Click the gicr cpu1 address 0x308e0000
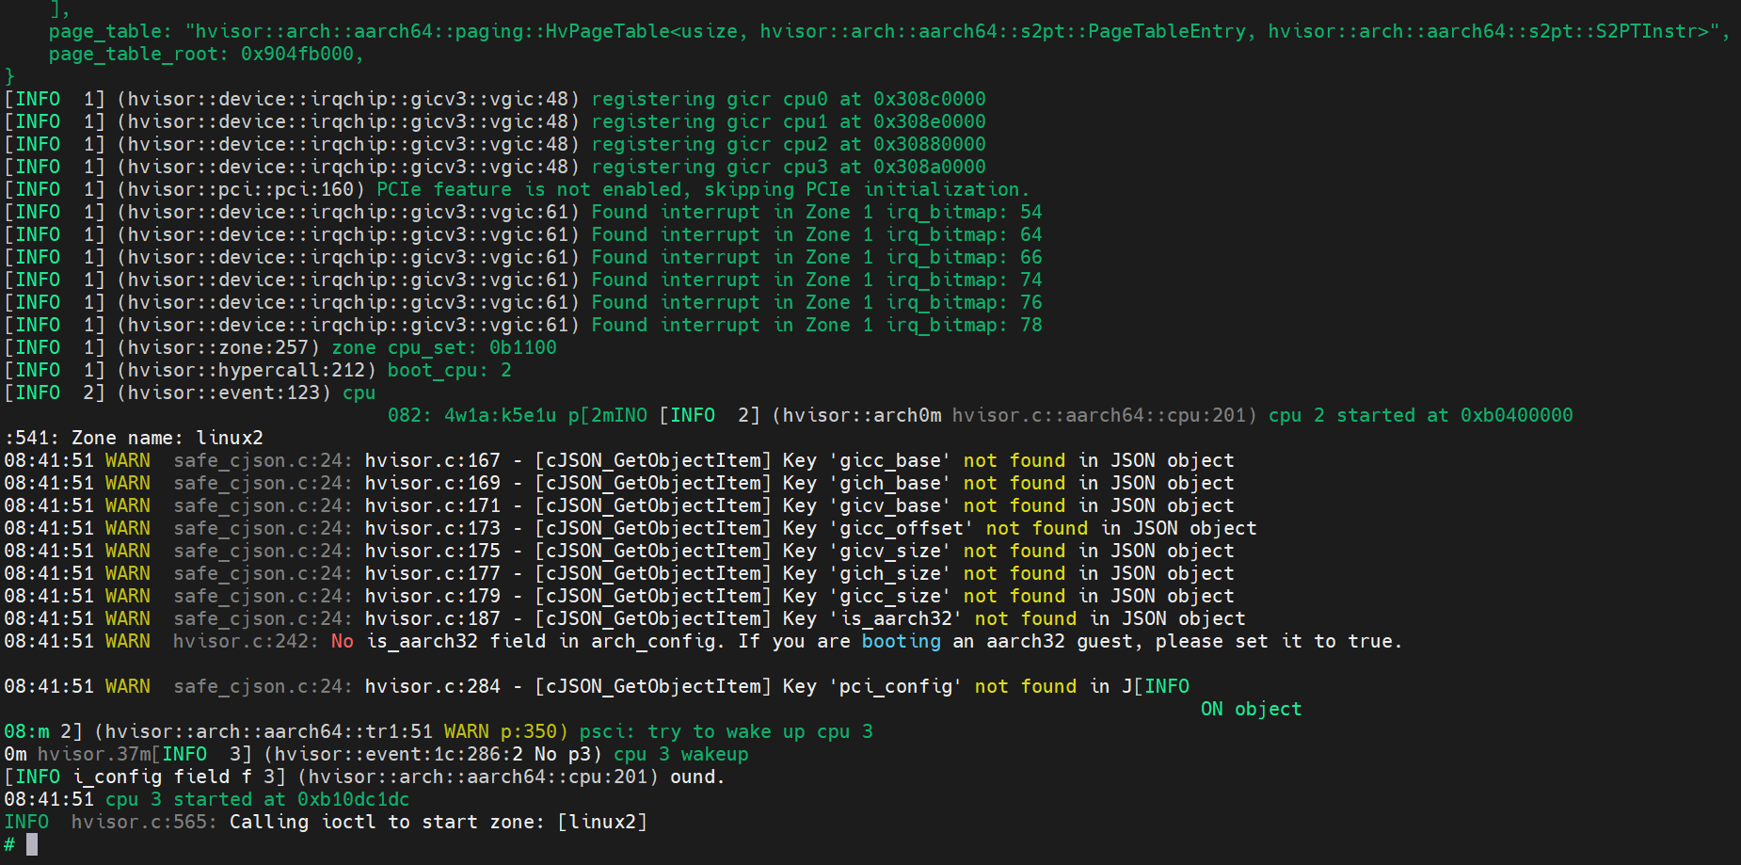The height and width of the screenshot is (865, 1741). 929,121
